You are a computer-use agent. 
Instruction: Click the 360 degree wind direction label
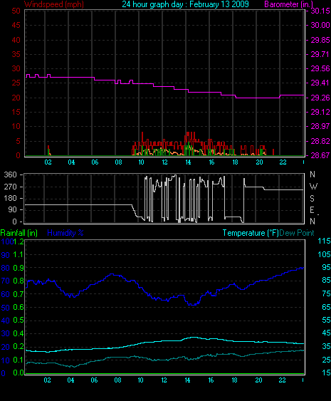[10, 175]
